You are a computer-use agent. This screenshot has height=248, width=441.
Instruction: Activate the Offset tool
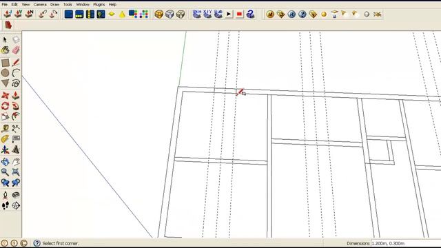[x=16, y=116]
